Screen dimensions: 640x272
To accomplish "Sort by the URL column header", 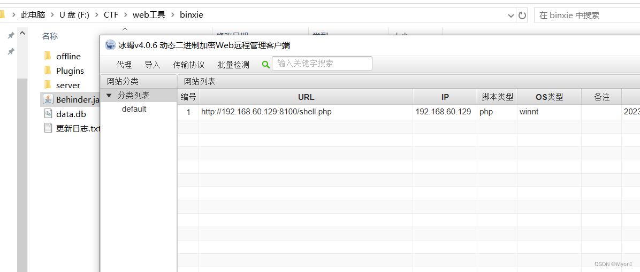I will pyautogui.click(x=306, y=97).
